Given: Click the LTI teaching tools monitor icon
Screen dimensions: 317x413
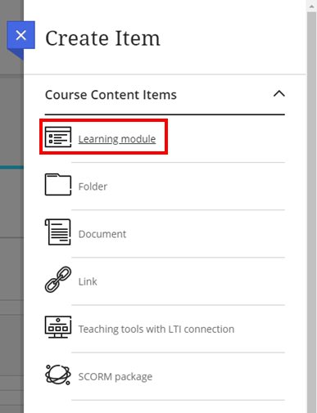Looking at the screenshot, I should click(x=58, y=327).
